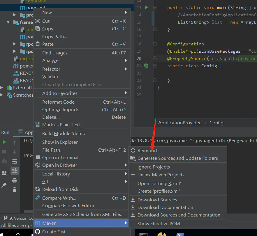Viewport: 257px width, 236px height.
Task: Click Config in the editor breadcrumb
Action: (x=216, y=123)
